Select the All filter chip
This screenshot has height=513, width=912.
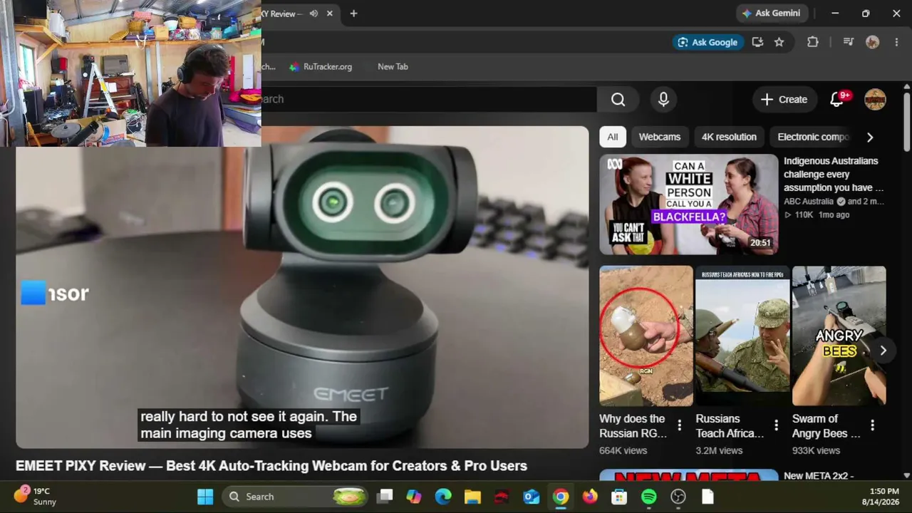point(613,137)
